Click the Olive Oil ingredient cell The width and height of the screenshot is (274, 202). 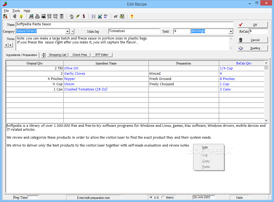pyautogui.click(x=106, y=68)
